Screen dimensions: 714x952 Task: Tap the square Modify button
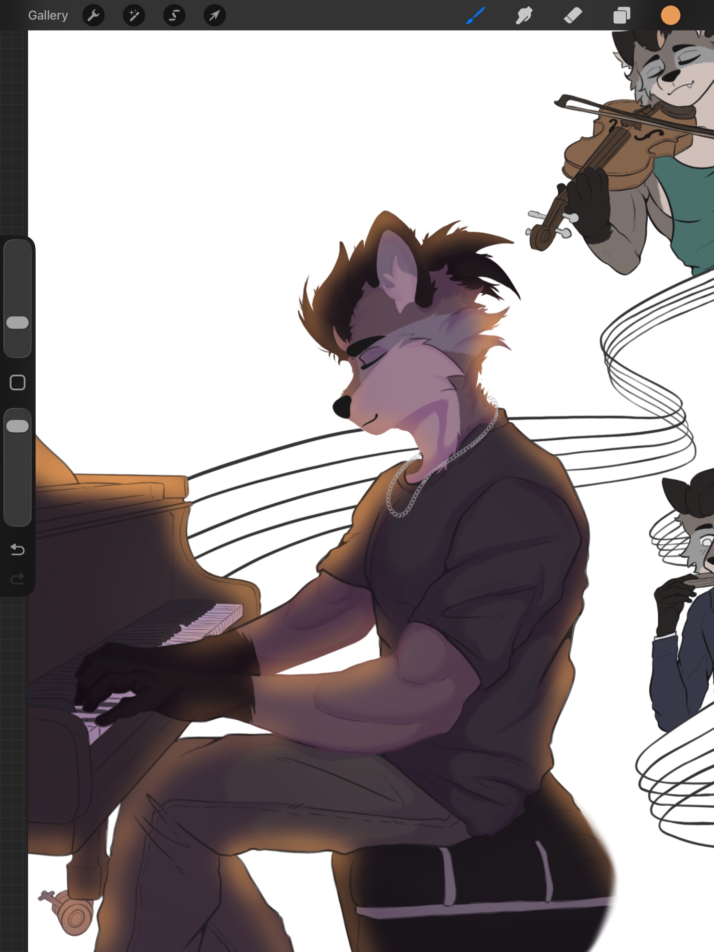18,382
